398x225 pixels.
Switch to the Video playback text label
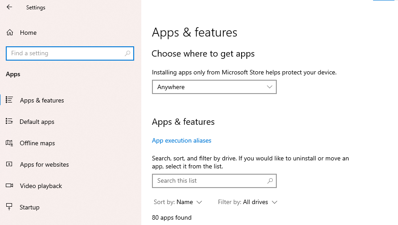(x=41, y=186)
